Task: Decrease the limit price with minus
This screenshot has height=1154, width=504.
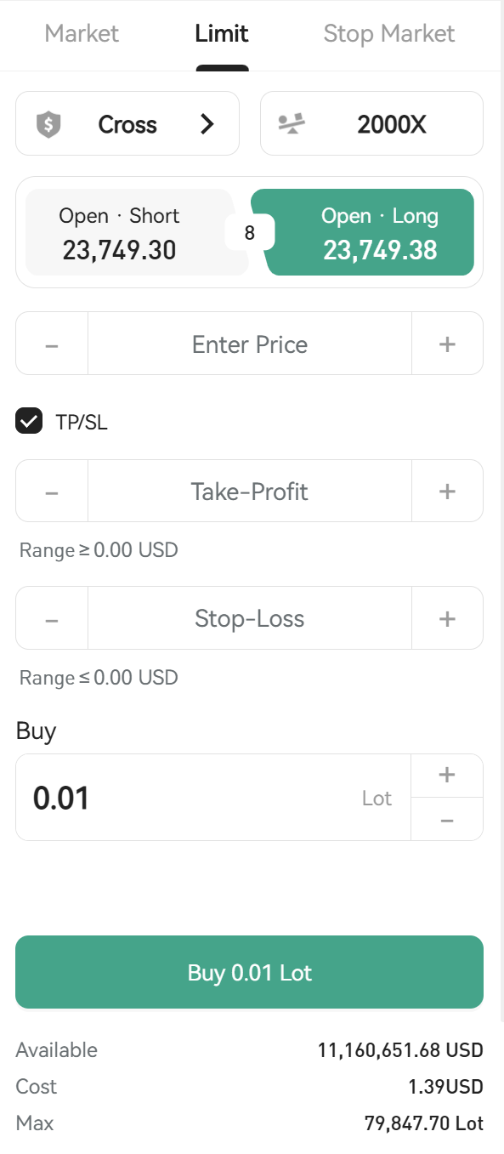Action: [x=52, y=344]
